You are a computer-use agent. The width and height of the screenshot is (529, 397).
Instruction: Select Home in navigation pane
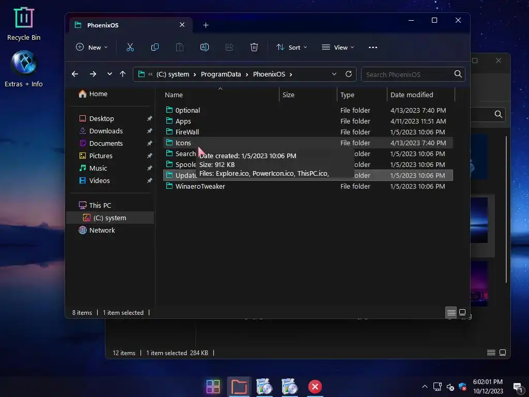coord(98,94)
